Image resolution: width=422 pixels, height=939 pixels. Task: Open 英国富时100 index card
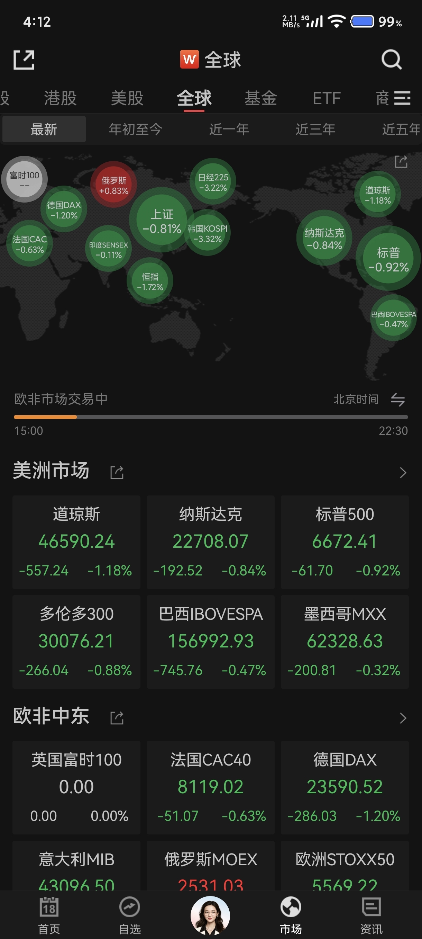(x=76, y=788)
